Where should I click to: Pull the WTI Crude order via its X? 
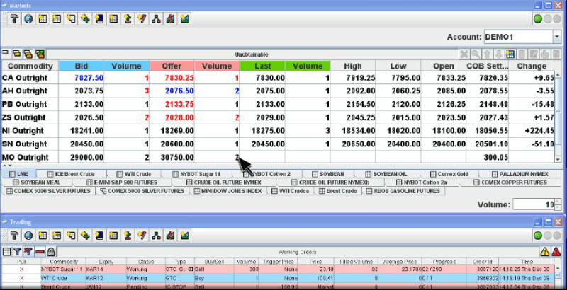pyautogui.click(x=21, y=278)
